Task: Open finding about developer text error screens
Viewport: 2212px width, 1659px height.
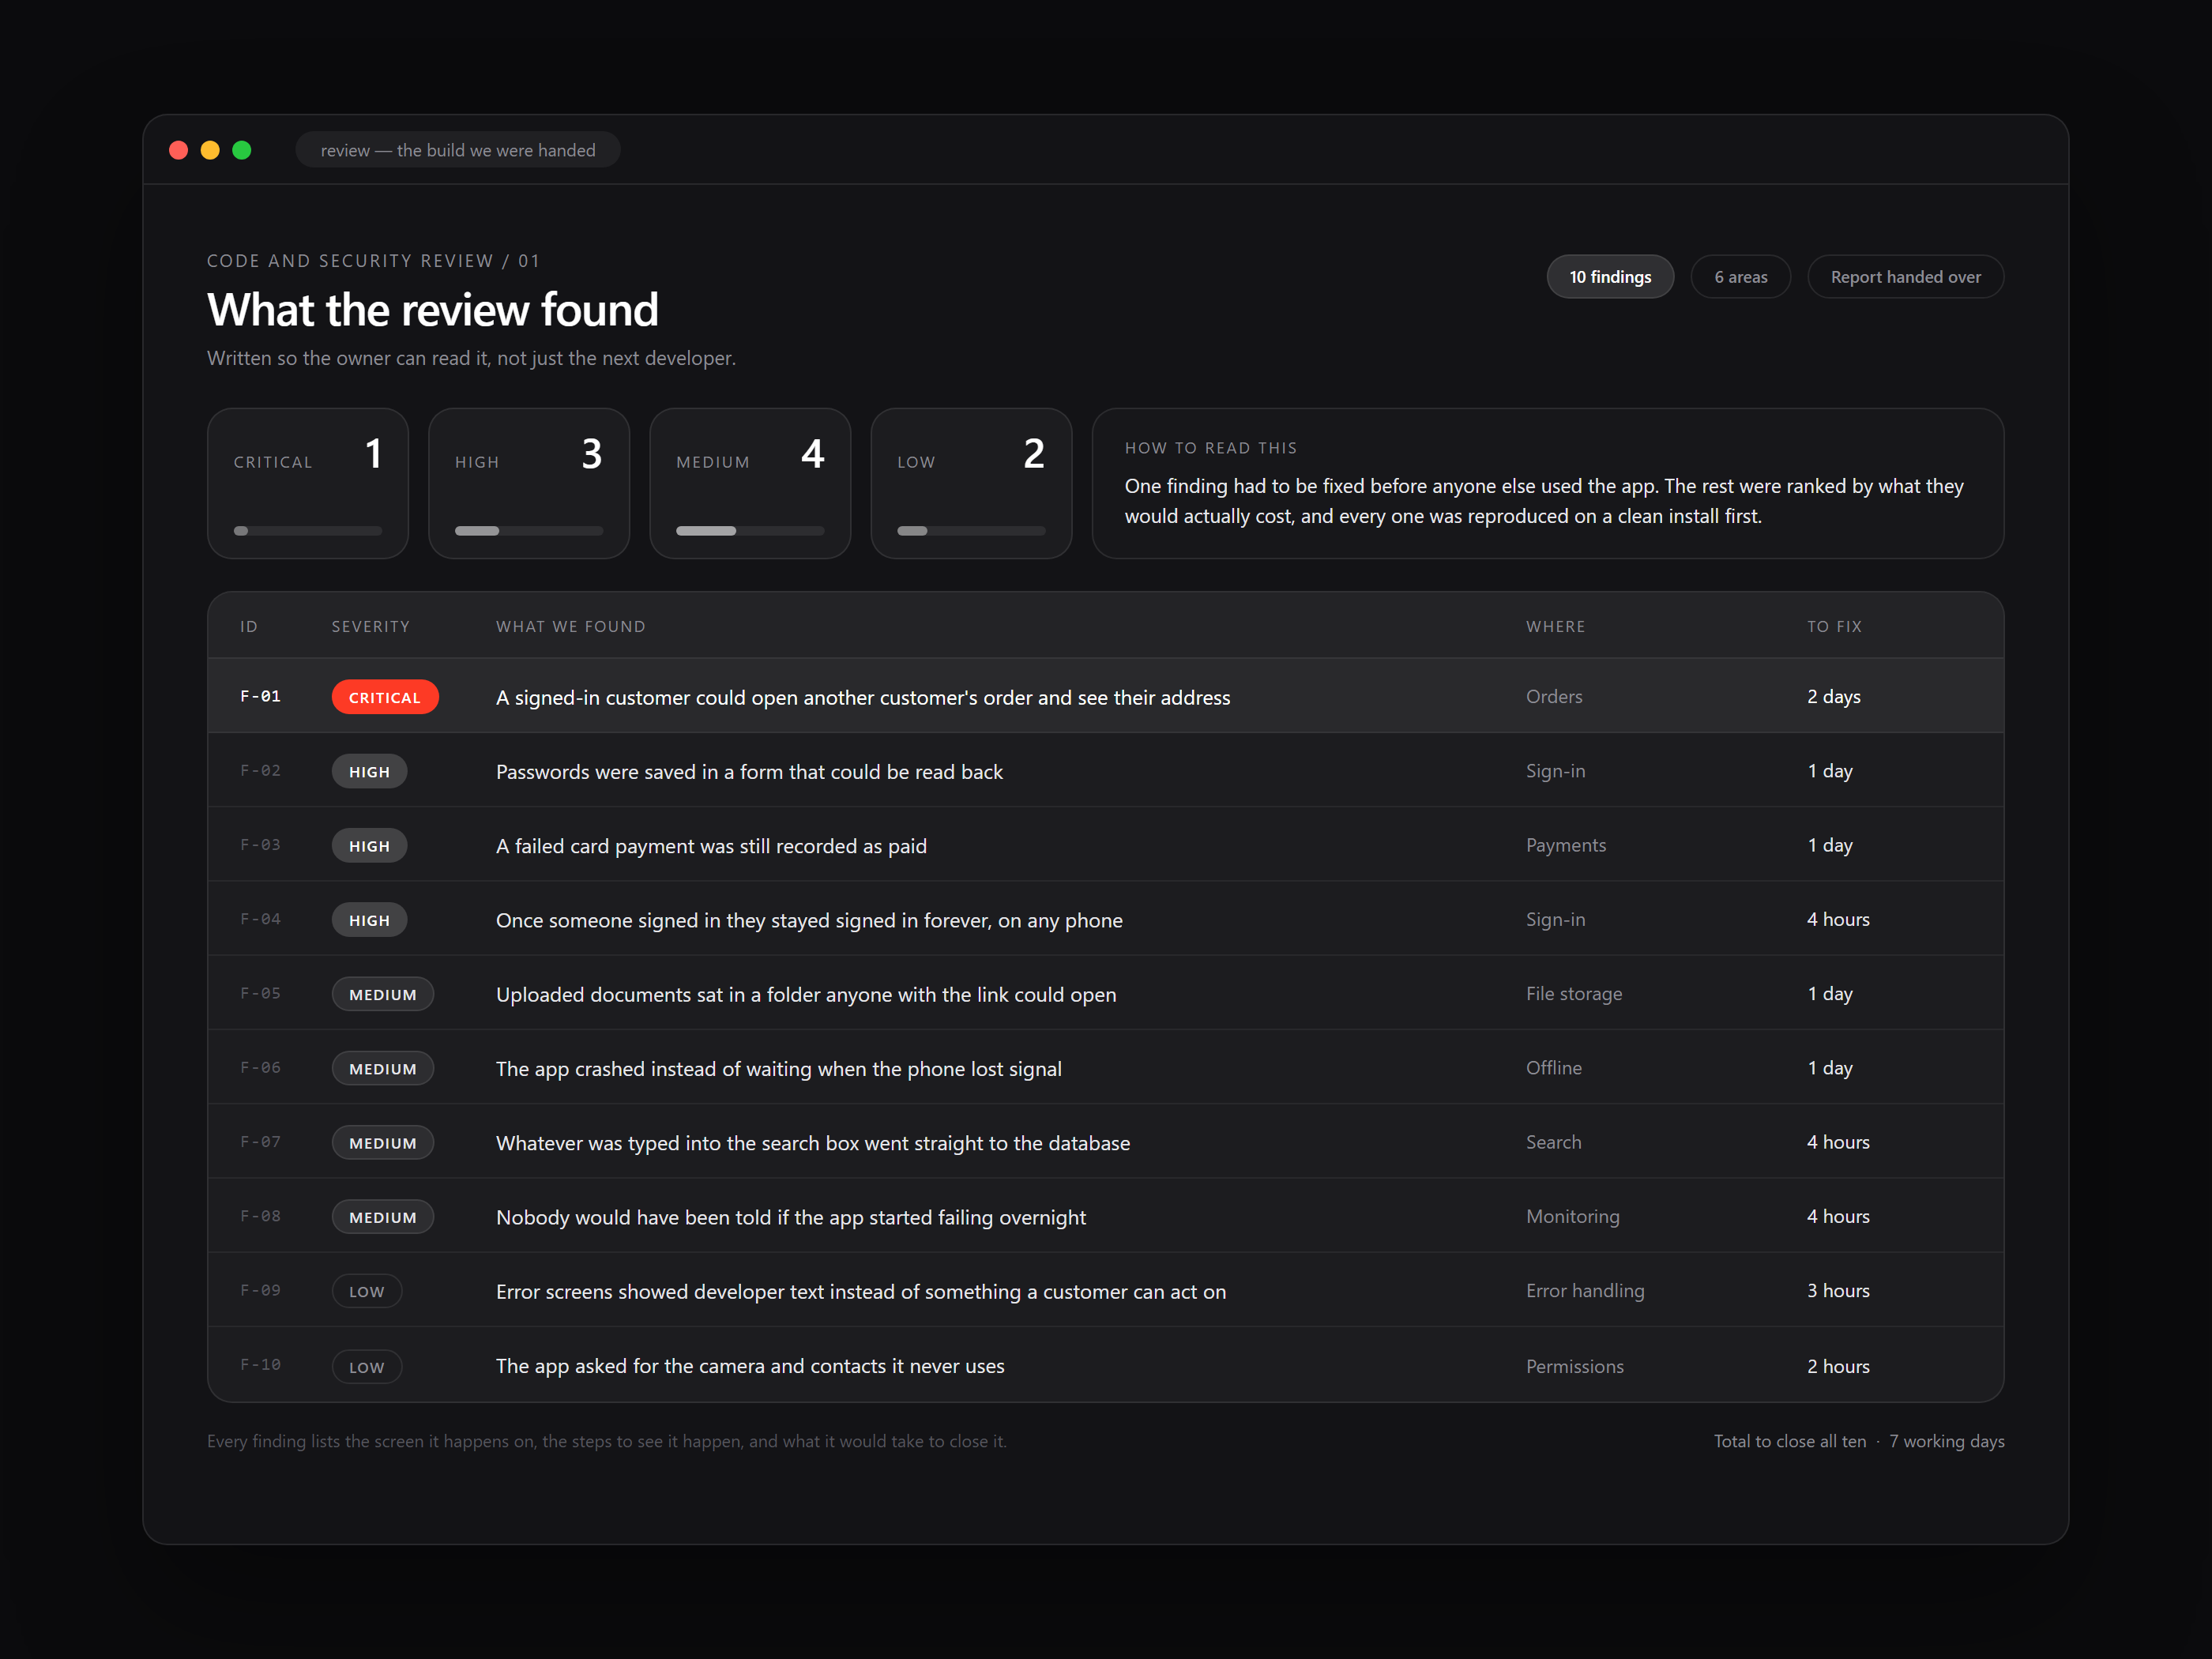Action: 861,1291
